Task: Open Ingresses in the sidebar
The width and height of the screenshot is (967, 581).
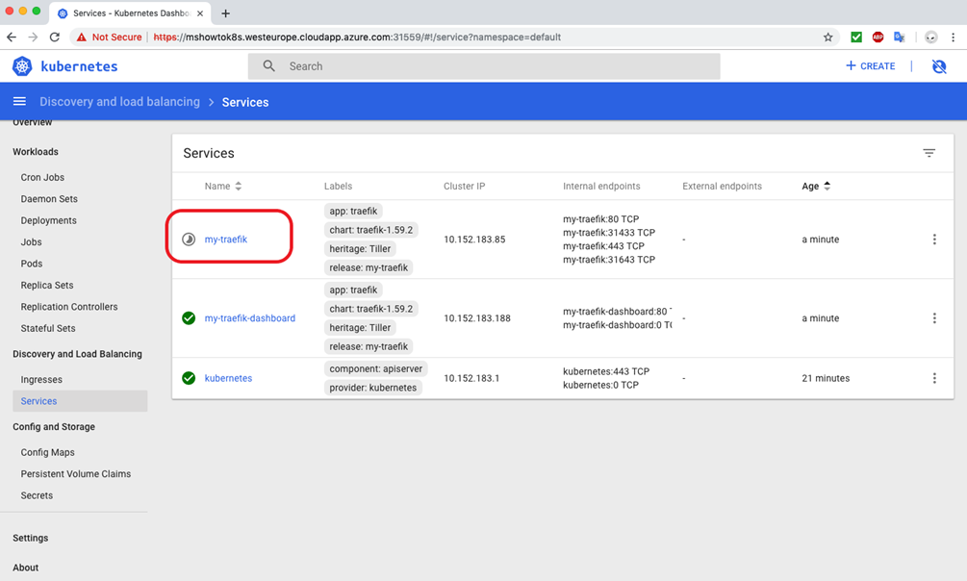Action: pyautogui.click(x=41, y=379)
